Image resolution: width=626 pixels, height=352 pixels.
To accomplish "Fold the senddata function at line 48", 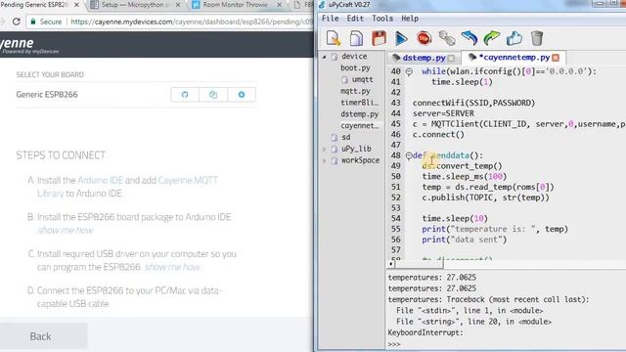I will point(409,155).
